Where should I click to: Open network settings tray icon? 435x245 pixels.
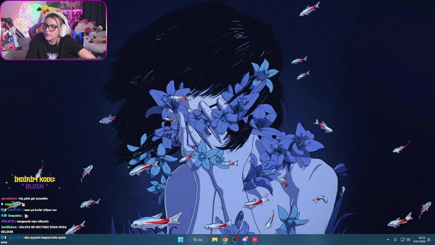click(x=402, y=240)
